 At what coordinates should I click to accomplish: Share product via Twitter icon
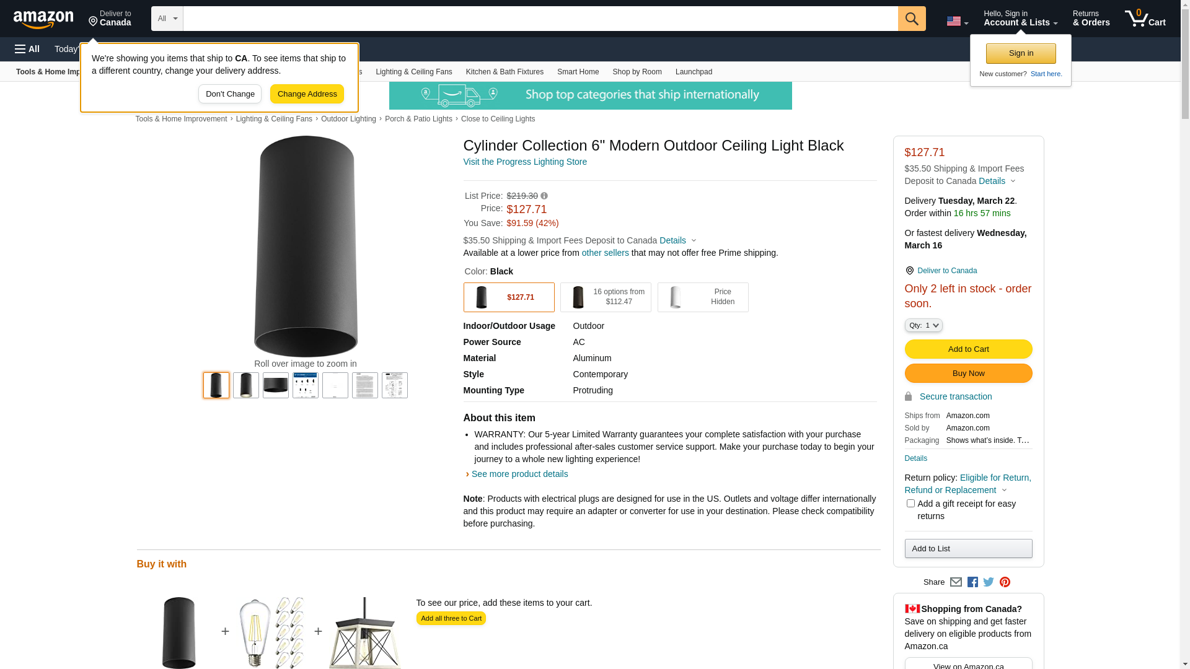pyautogui.click(x=989, y=582)
